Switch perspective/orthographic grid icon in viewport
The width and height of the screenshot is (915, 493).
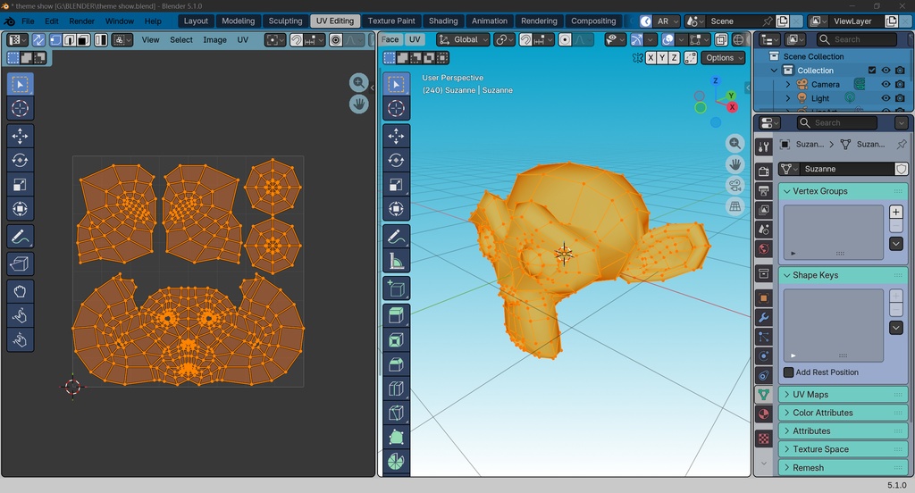735,206
